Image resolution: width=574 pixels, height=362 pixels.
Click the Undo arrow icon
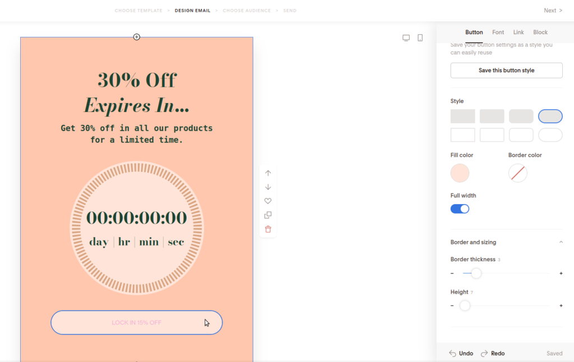[x=452, y=353]
